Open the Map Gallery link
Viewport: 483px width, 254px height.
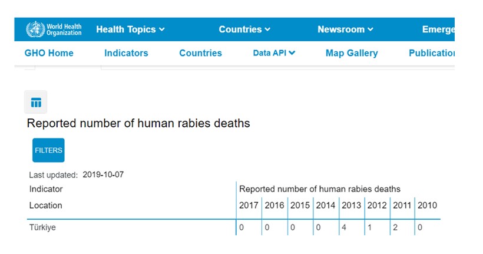[352, 53]
